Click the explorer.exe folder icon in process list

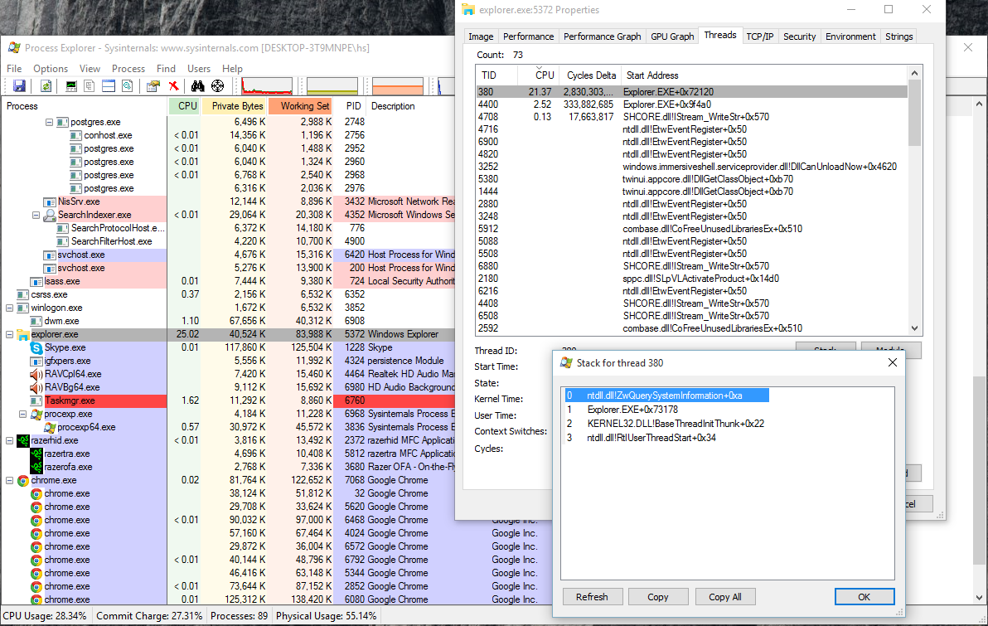pyautogui.click(x=23, y=335)
